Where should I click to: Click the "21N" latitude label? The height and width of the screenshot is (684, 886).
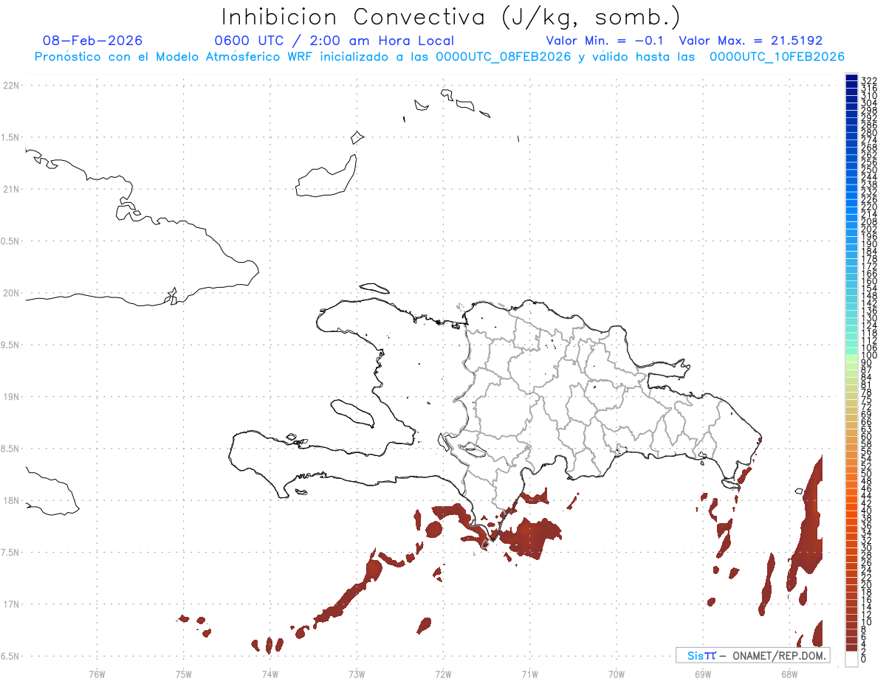[11, 189]
